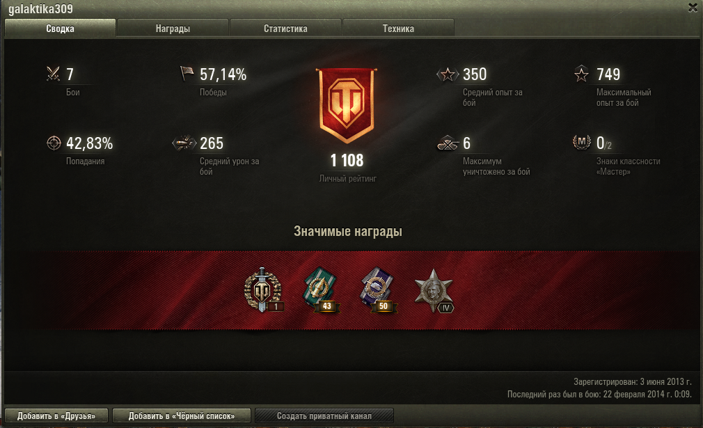The height and width of the screenshot is (428, 703).
Task: Click the victories flag icon
Action: pyautogui.click(x=187, y=74)
